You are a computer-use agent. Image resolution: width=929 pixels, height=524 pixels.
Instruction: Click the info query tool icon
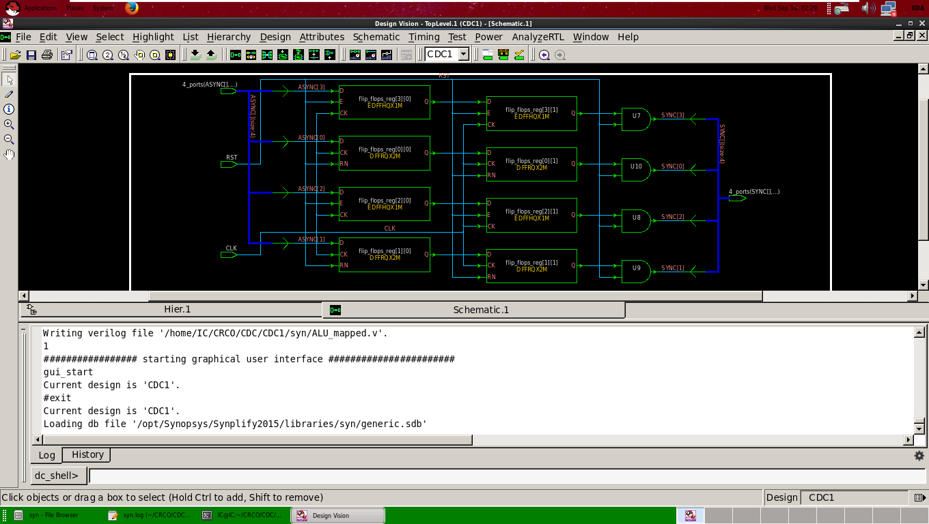pyautogui.click(x=9, y=108)
